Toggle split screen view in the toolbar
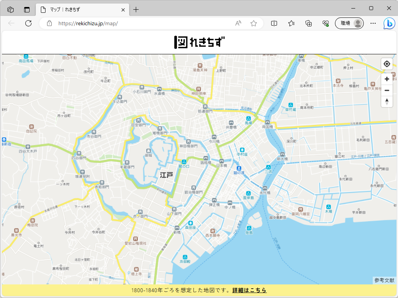 (274, 23)
